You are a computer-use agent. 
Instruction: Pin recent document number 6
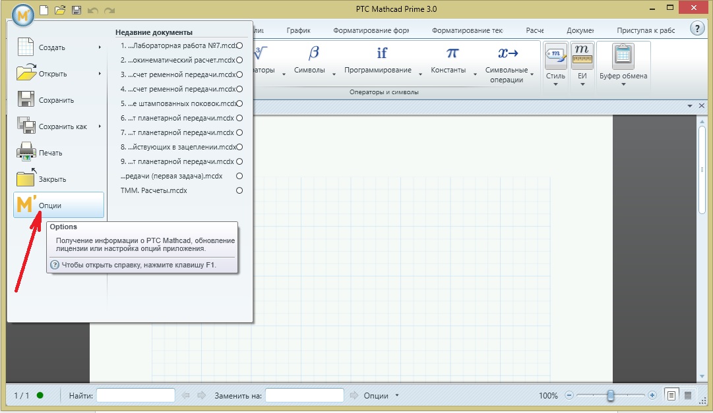(239, 118)
